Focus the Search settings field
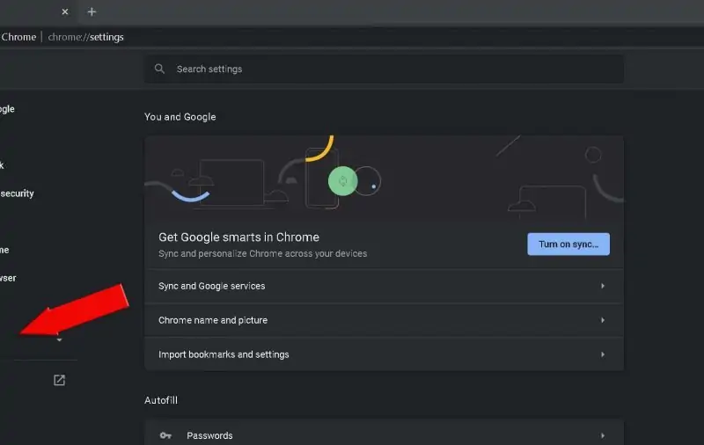704x445 pixels. pos(384,69)
